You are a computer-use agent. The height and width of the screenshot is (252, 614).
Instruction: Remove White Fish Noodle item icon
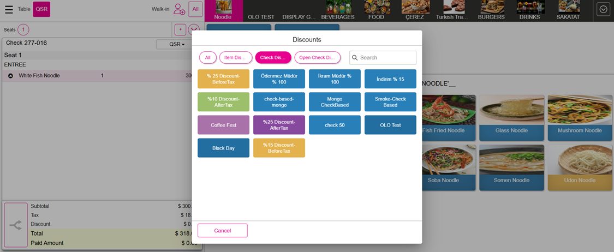(x=10, y=76)
